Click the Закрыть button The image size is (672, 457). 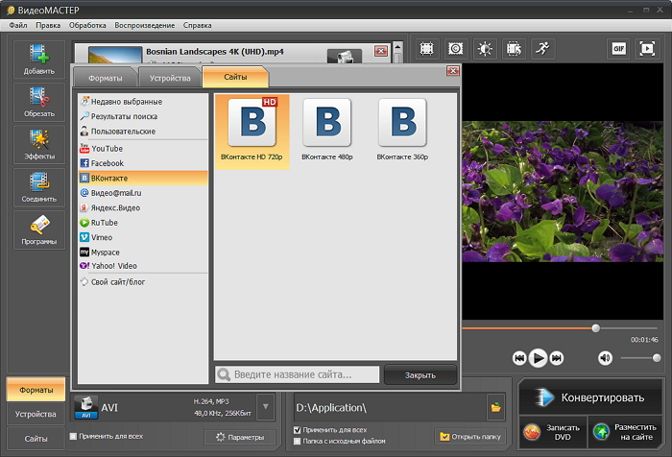(420, 375)
